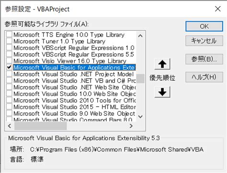The image size is (227, 173).
Task: Move selected reference up in priority
Action: [162, 64]
